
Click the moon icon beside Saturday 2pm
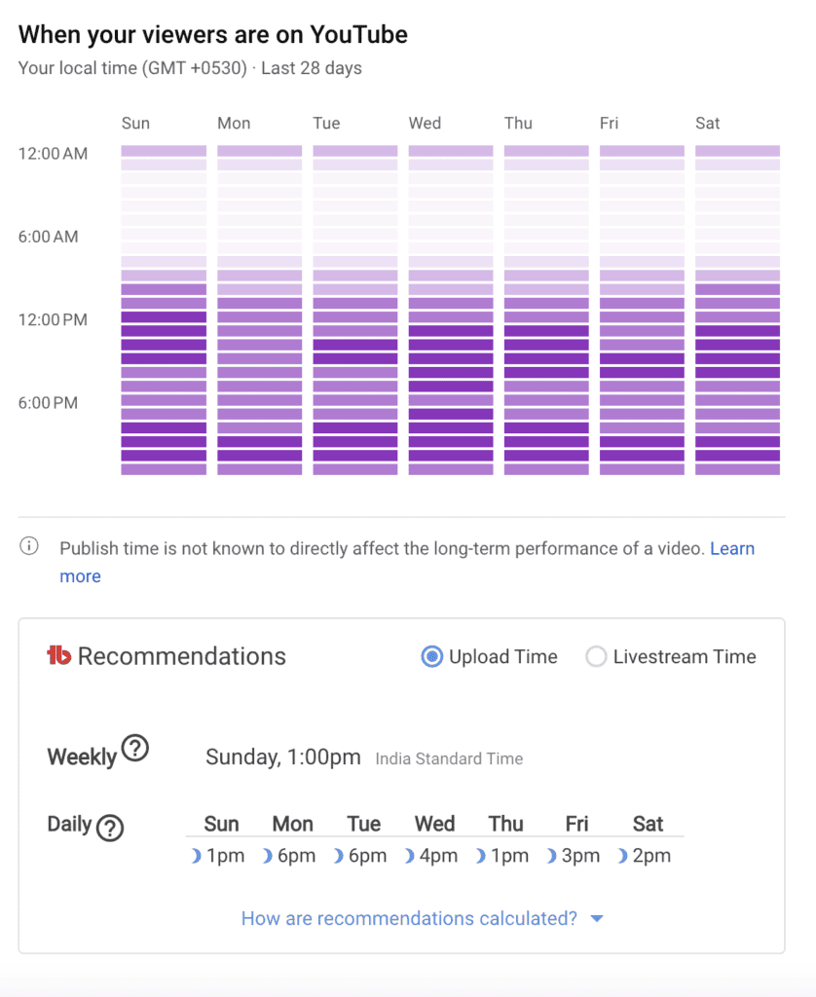(624, 856)
